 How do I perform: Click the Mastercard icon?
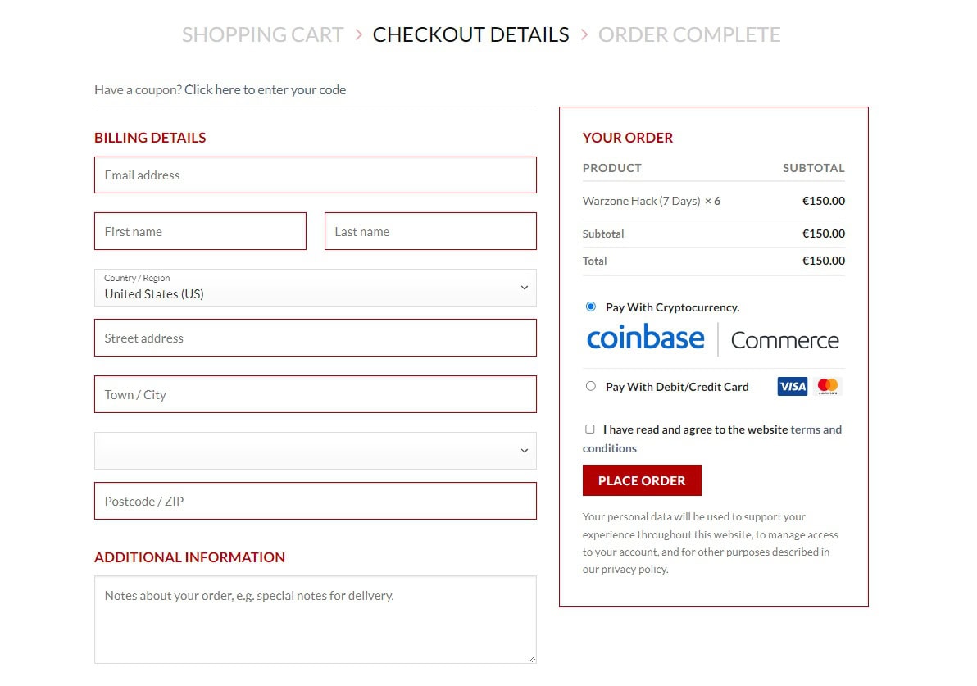coord(828,386)
